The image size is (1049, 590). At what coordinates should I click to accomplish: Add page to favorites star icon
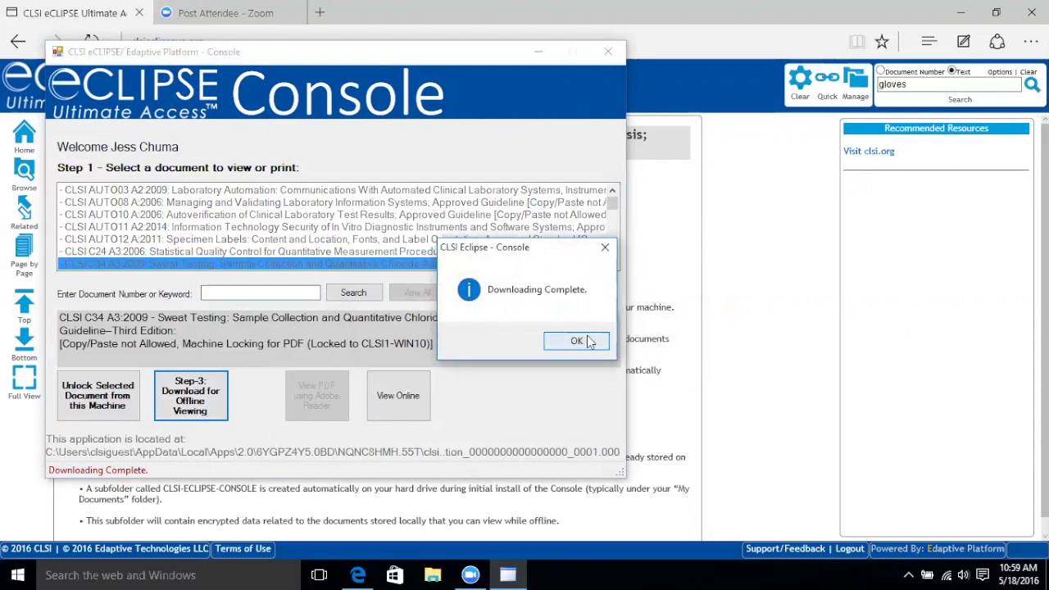[882, 41]
